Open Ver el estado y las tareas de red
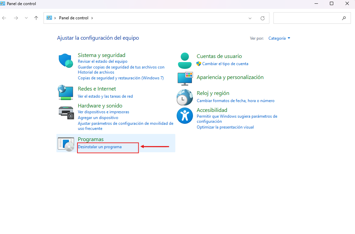Viewport: 355px width, 234px height. (105, 96)
